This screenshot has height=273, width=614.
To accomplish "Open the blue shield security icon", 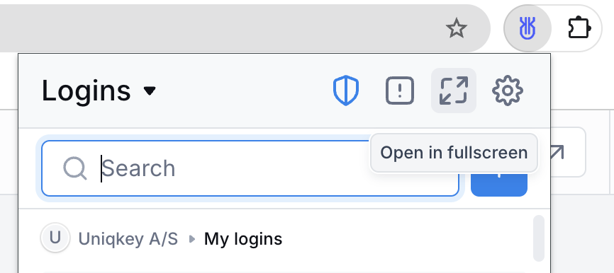I will (x=346, y=91).
